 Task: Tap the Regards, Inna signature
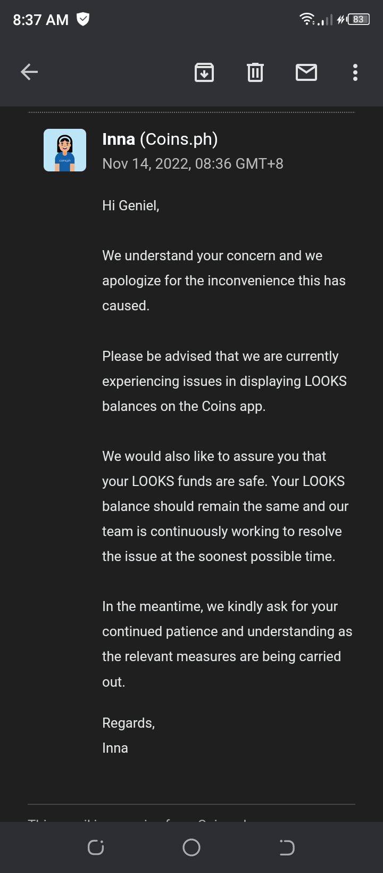click(129, 735)
